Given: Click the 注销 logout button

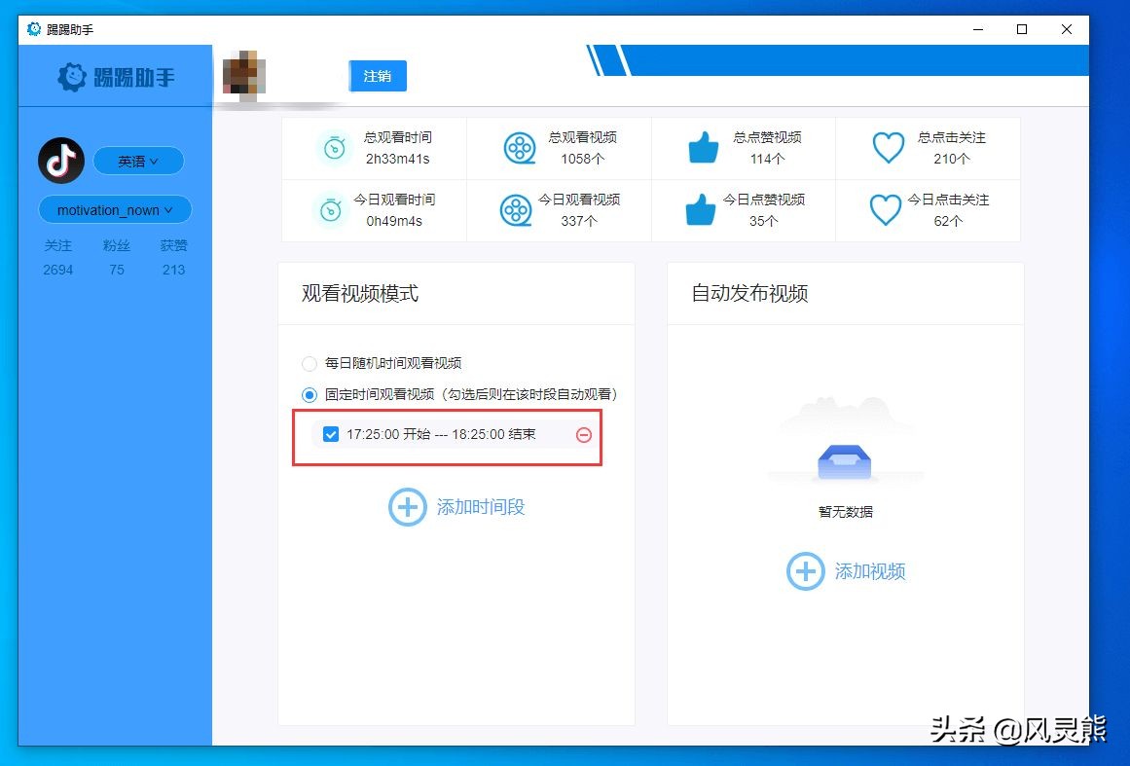Looking at the screenshot, I should click(377, 75).
